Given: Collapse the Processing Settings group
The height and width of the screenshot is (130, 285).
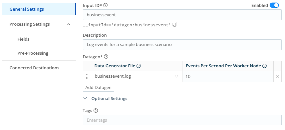Looking at the screenshot, I should point(69,24).
